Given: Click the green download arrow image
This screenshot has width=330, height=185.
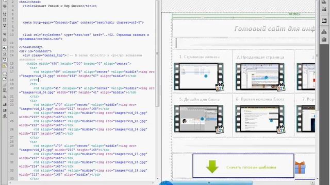Looking at the screenshot, I should point(212,166).
